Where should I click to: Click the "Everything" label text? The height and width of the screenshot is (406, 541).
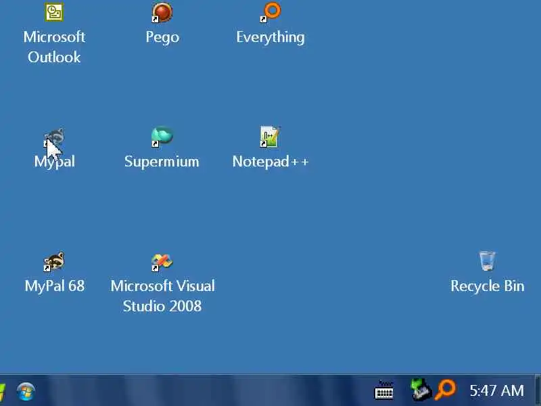pyautogui.click(x=270, y=38)
